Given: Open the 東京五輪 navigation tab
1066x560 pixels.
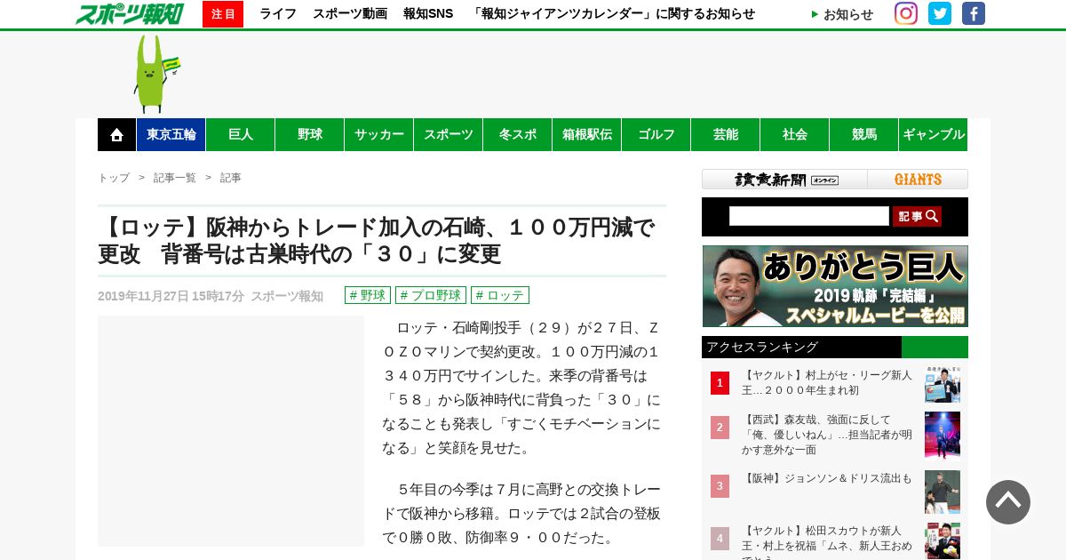Looking at the screenshot, I should pyautogui.click(x=171, y=134).
